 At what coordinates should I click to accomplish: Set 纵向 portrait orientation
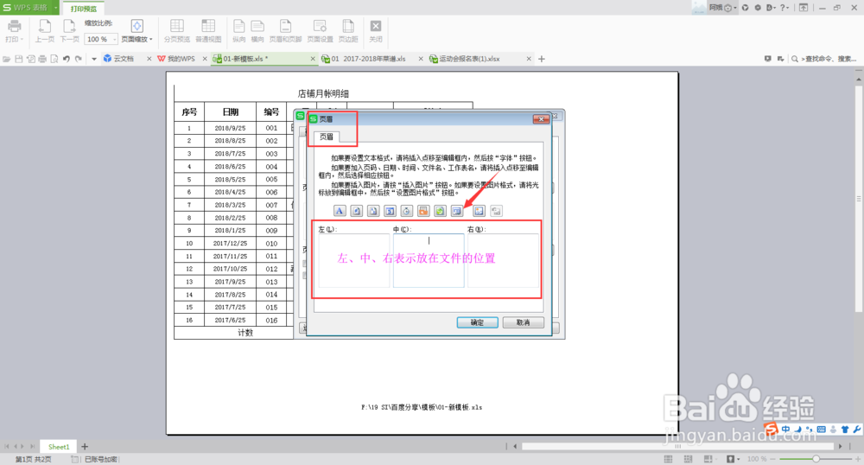coord(238,30)
